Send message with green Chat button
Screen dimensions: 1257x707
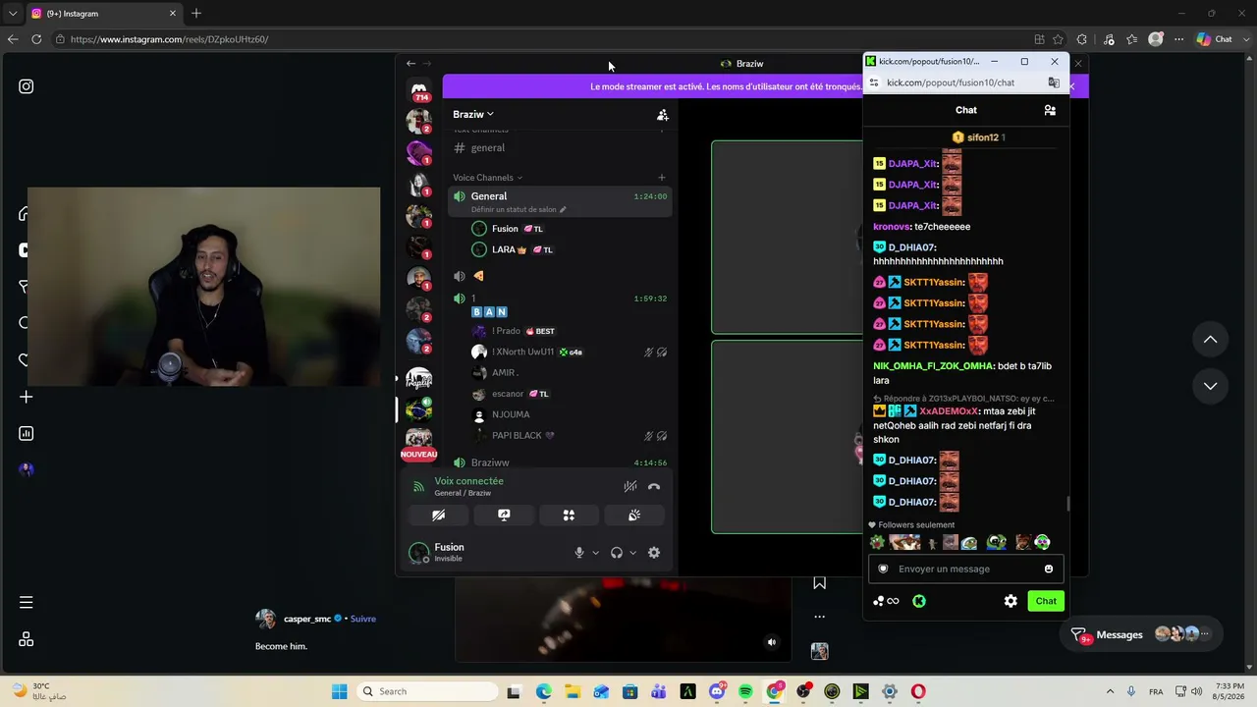coord(1046,601)
